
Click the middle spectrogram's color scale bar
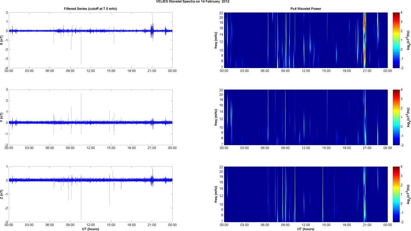396,117
